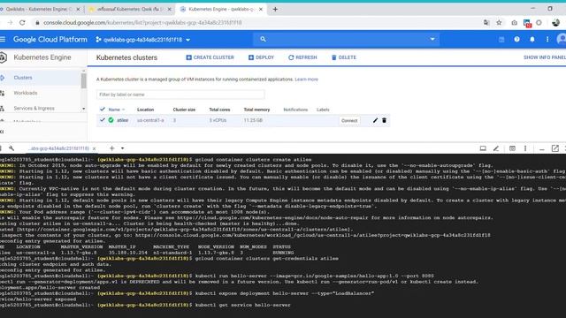
Task: Click the DELETE button in the toolbar
Action: (344, 57)
